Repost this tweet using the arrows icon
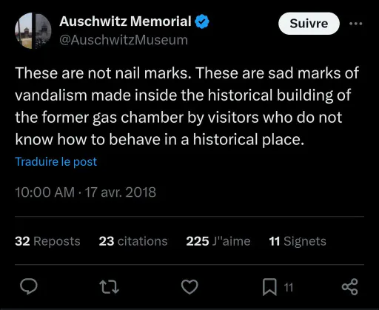 tap(109, 287)
